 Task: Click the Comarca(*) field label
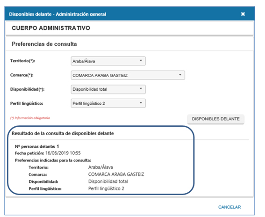[x=21, y=75]
